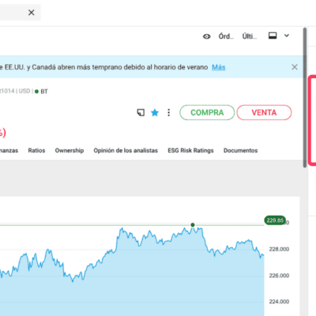Click the COMPRA buy button
This screenshot has width=316, height=316.
click(x=207, y=112)
